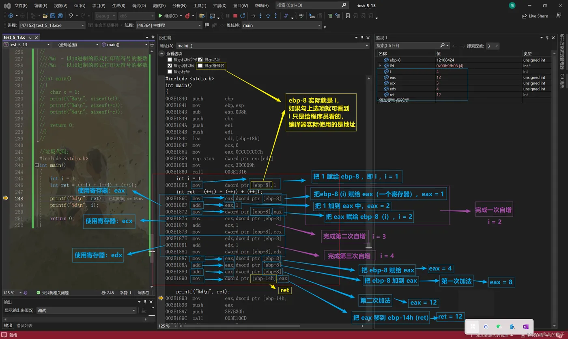Open the address (地址) main(...) dropdown

click(366, 46)
